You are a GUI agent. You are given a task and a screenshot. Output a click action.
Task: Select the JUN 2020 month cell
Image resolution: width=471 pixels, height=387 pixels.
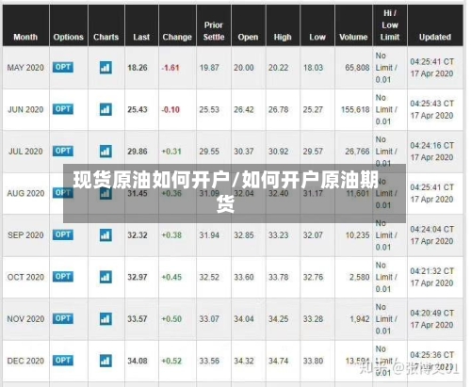(25, 109)
